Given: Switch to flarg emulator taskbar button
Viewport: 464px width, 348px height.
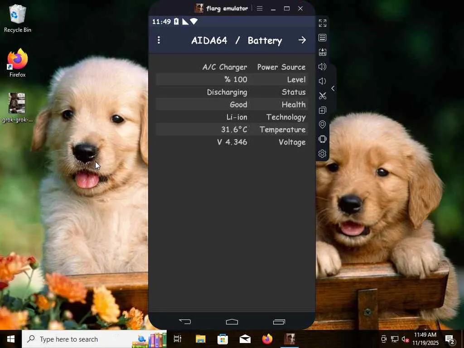Looking at the screenshot, I should [x=290, y=339].
